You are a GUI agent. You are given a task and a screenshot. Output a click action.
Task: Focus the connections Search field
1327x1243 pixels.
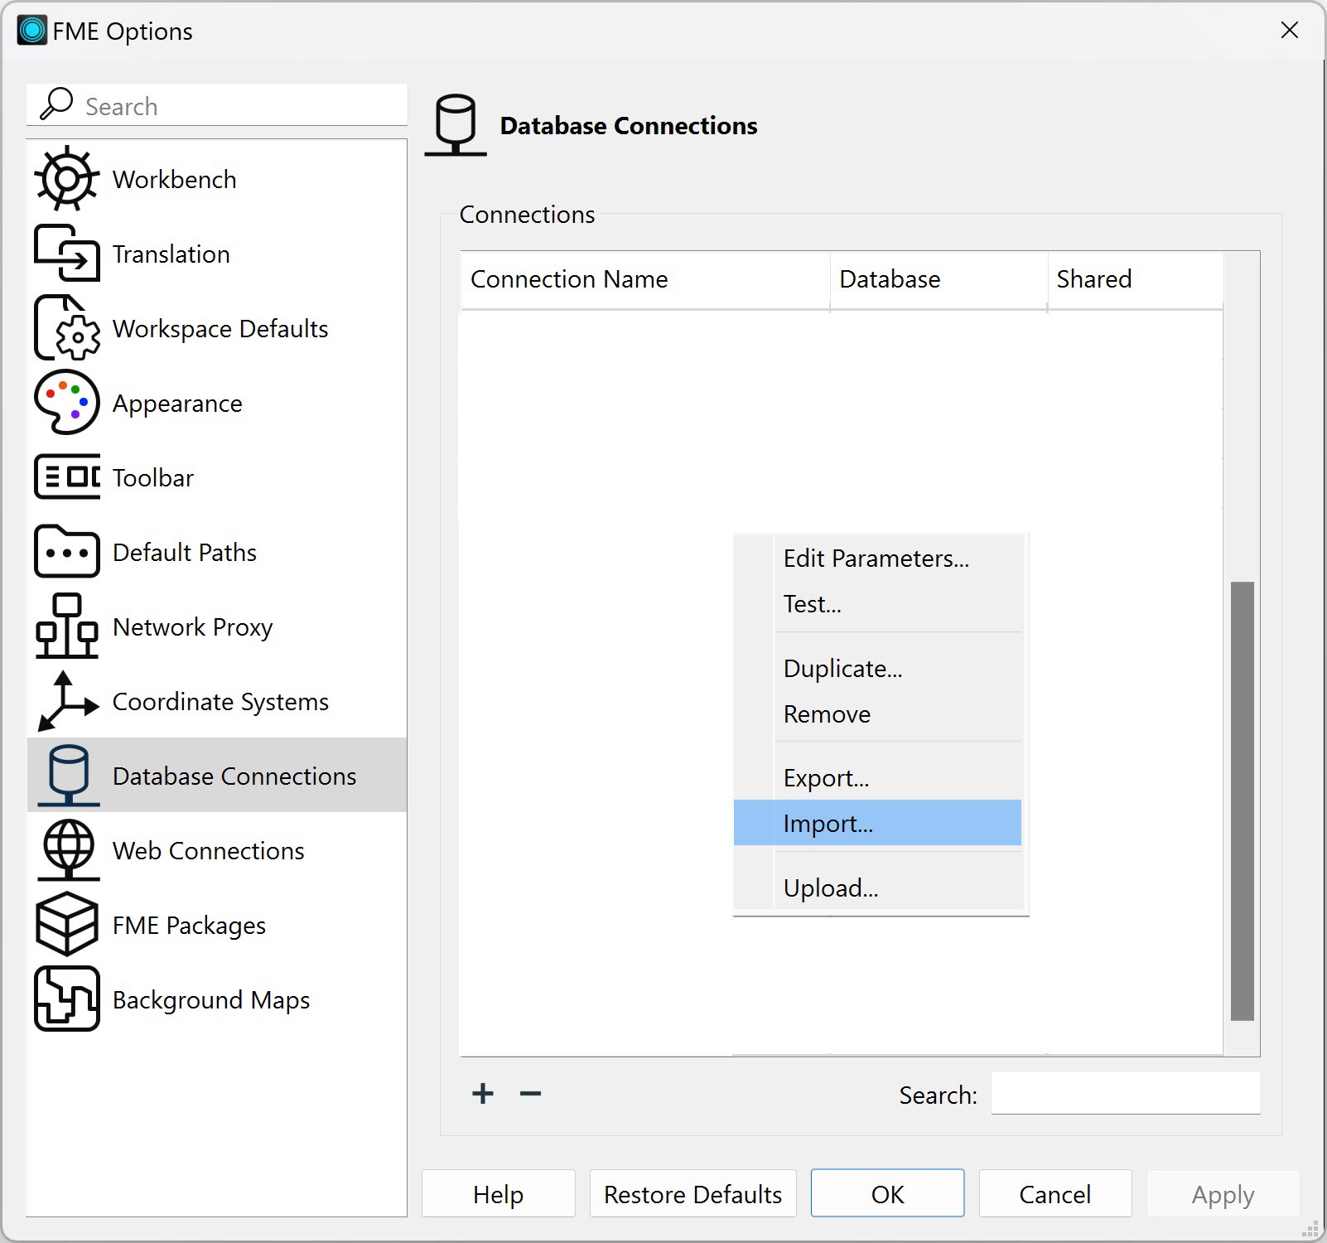pos(1125,1094)
